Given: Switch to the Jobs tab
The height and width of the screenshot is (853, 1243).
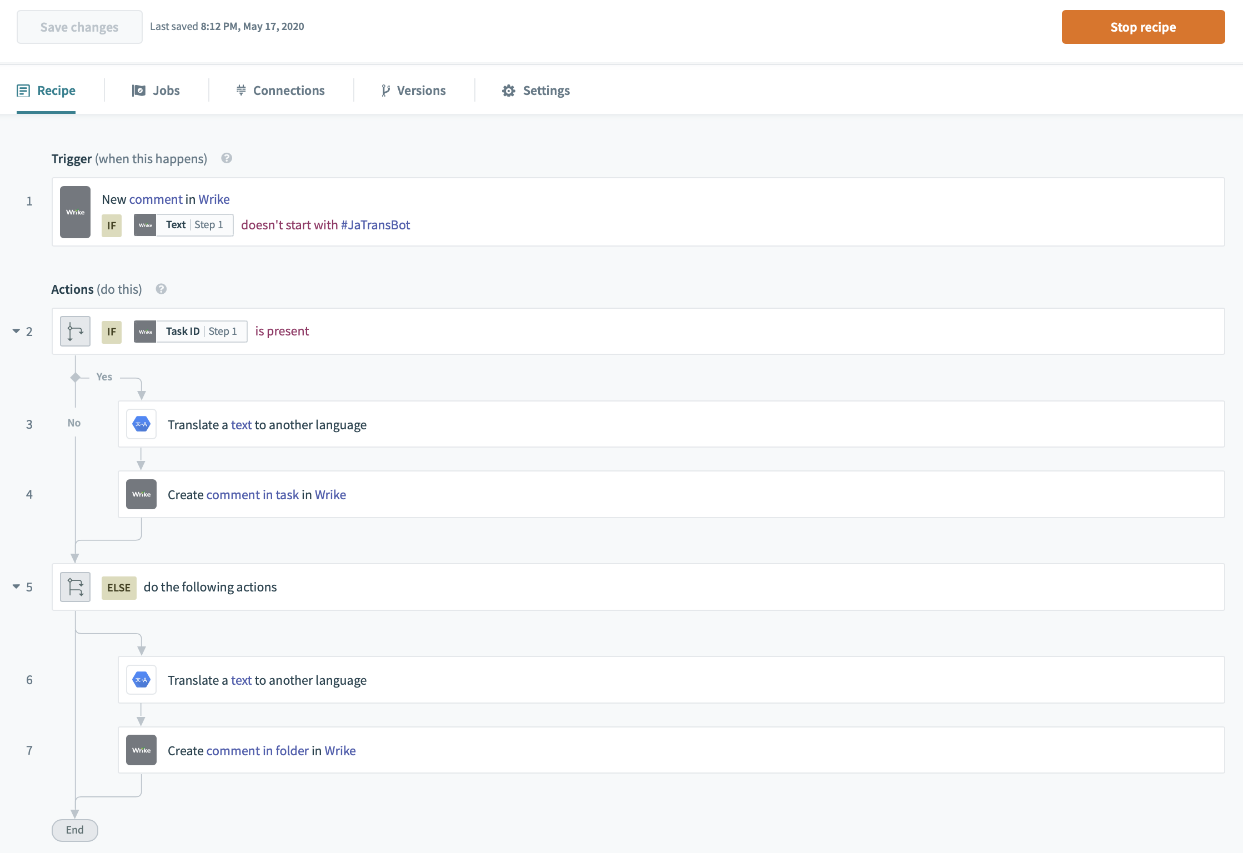Looking at the screenshot, I should coord(156,91).
